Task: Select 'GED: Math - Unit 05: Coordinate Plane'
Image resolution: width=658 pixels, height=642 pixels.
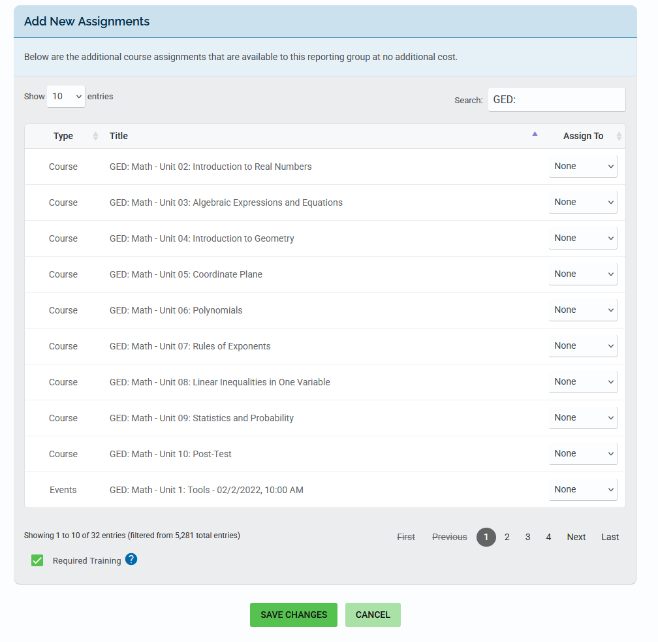Action: point(186,274)
